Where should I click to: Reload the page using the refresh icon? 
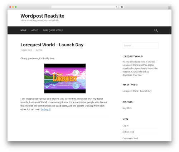(116, 7)
